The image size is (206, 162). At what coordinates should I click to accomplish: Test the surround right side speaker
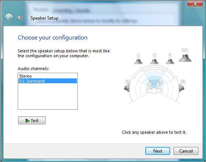click(x=182, y=88)
